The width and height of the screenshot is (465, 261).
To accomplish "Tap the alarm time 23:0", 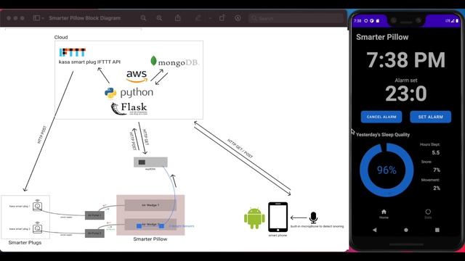I will click(406, 94).
